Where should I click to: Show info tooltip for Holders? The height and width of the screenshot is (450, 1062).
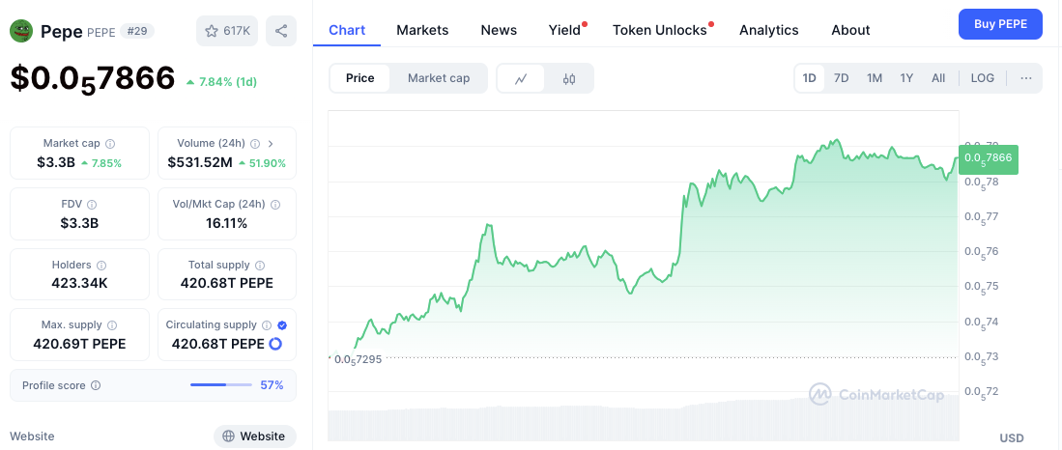tap(102, 266)
